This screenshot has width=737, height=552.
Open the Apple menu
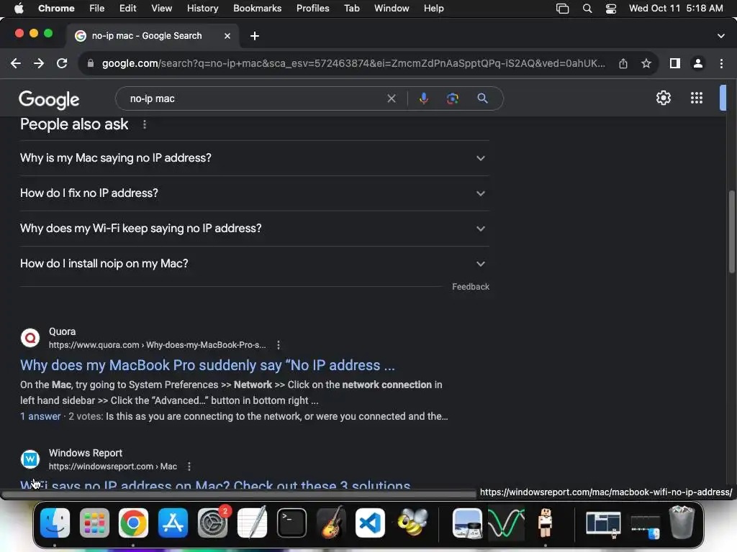coord(19,9)
